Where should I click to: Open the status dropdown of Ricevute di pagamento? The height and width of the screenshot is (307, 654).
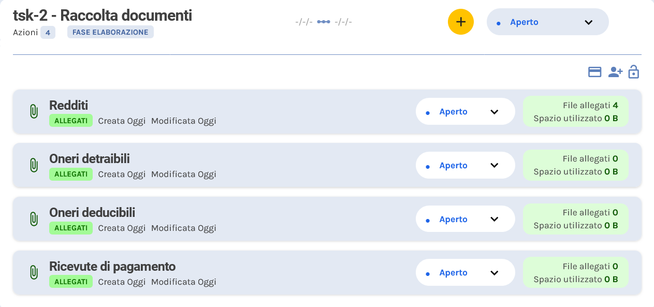coord(465,272)
